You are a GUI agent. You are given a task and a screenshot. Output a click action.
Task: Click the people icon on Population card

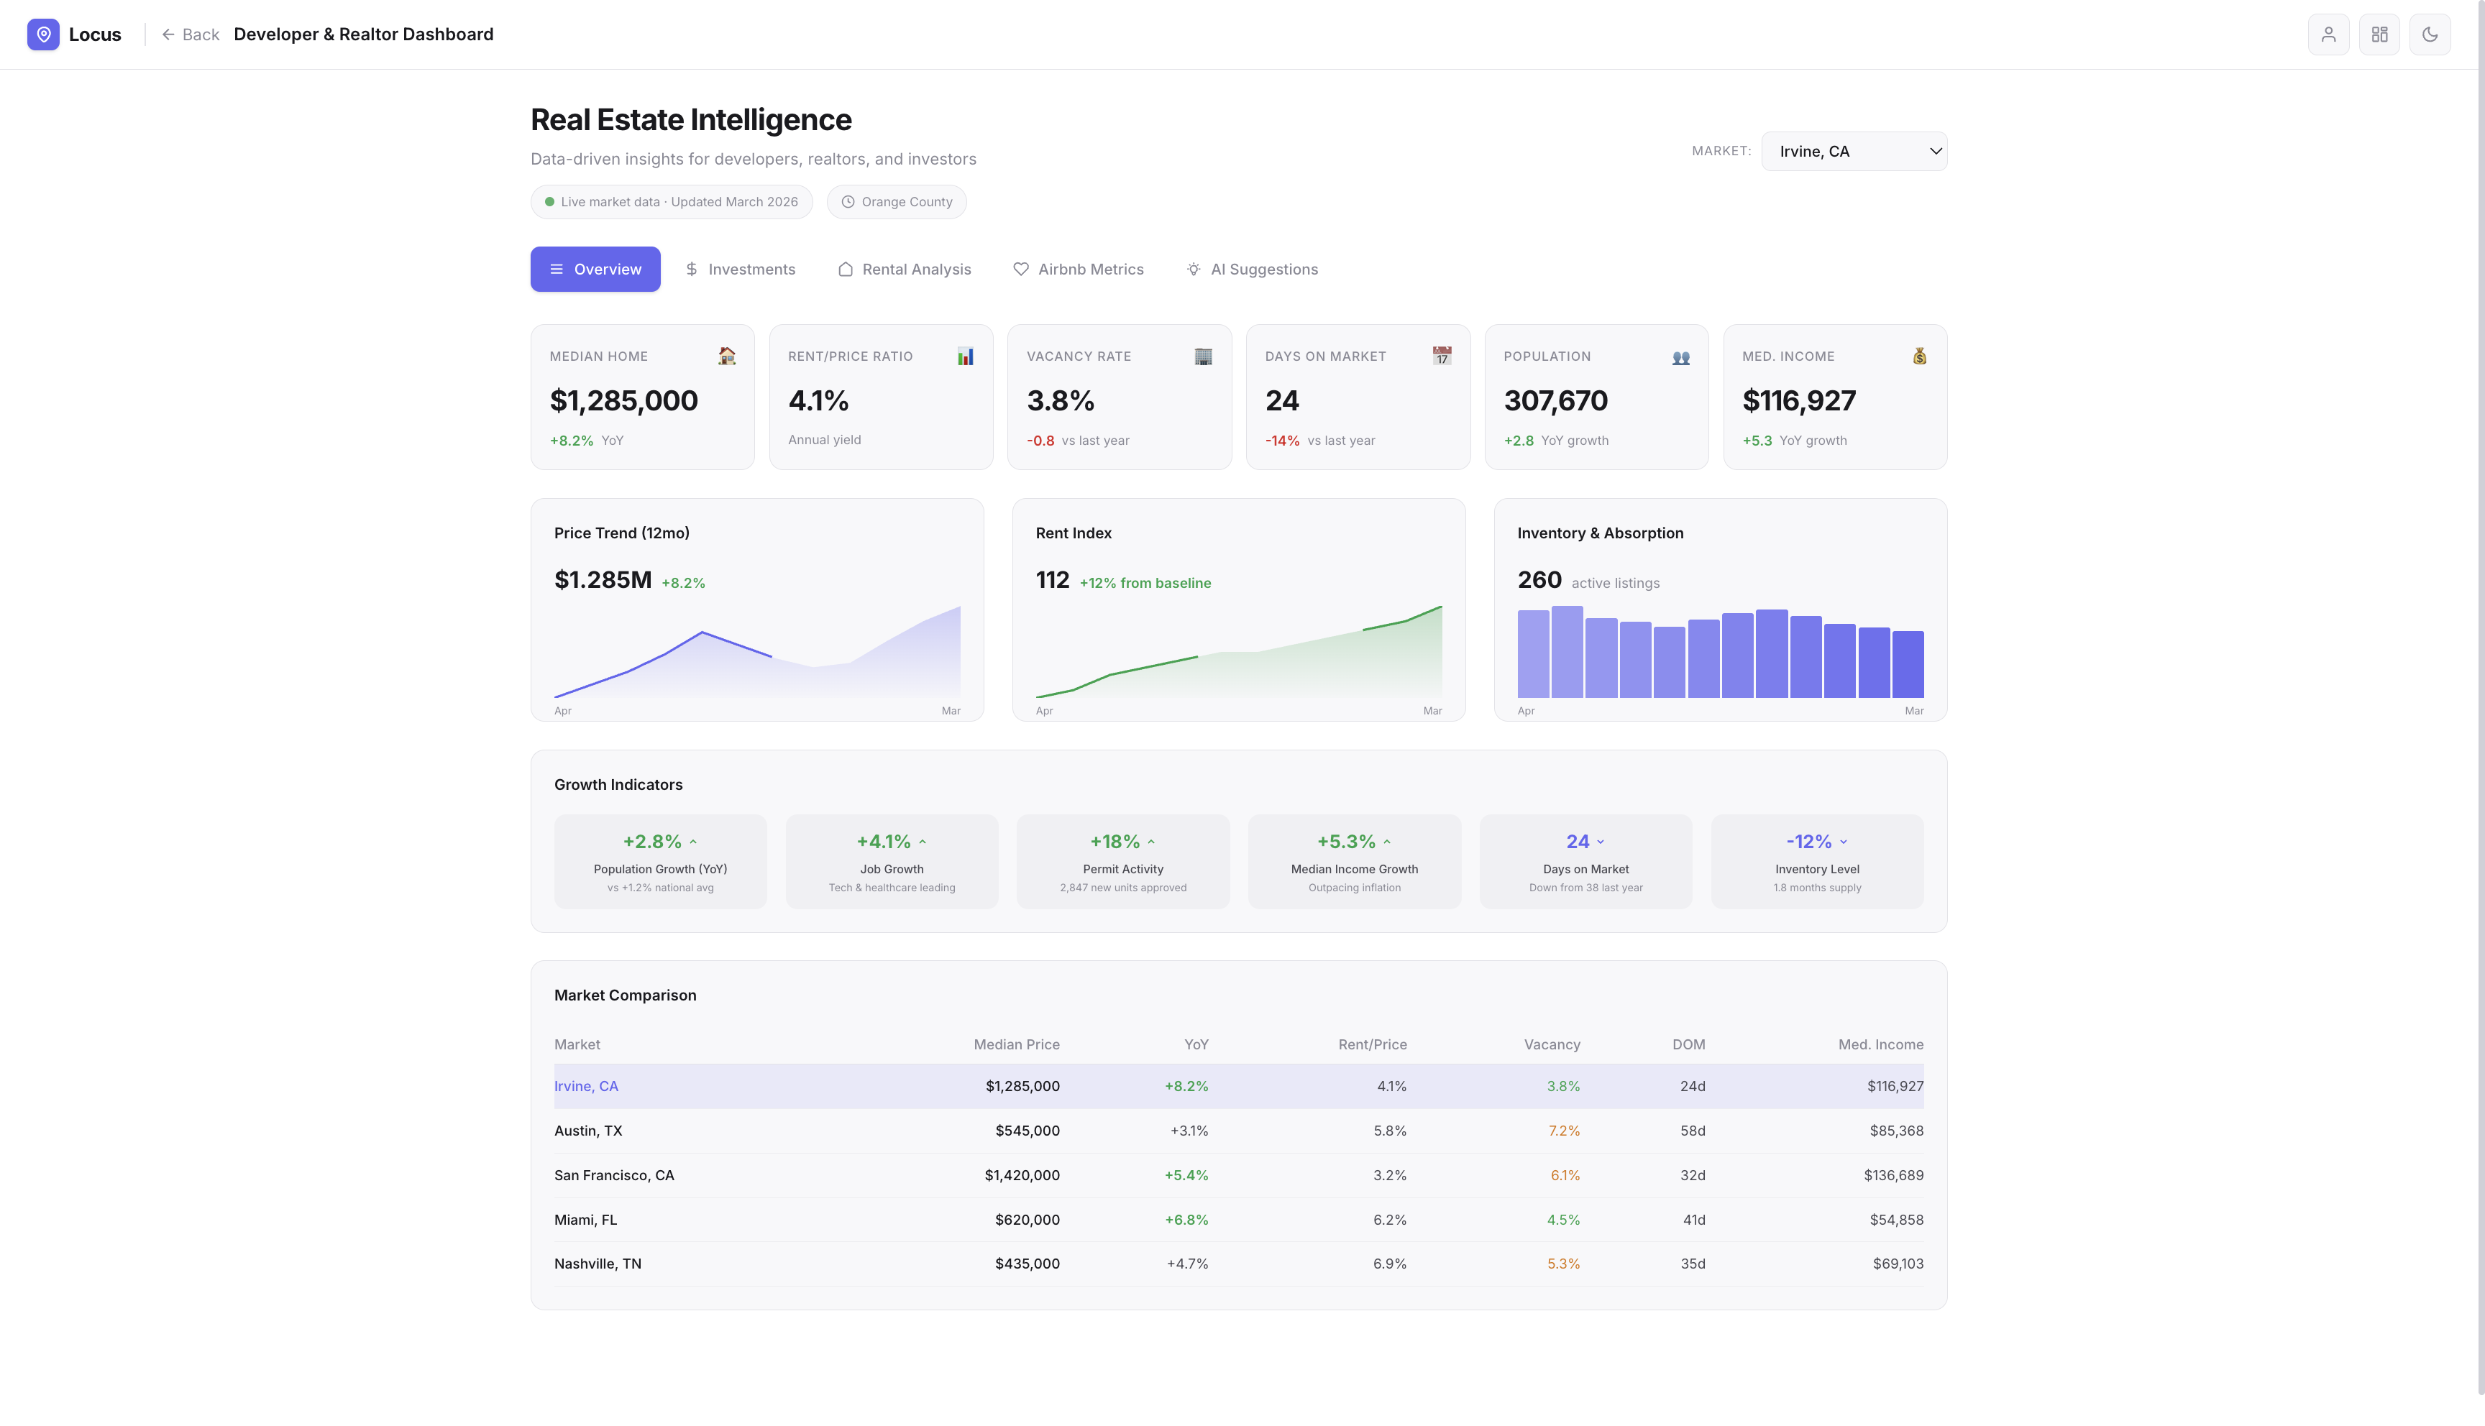click(x=1681, y=357)
